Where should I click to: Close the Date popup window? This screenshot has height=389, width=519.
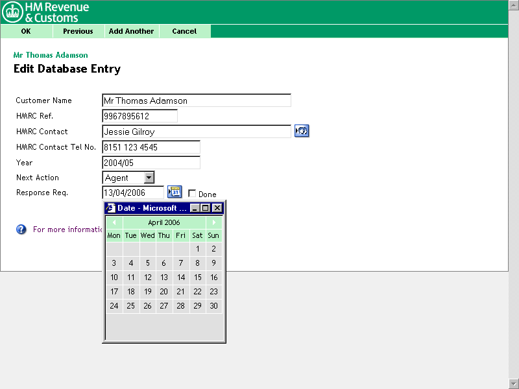(x=217, y=208)
